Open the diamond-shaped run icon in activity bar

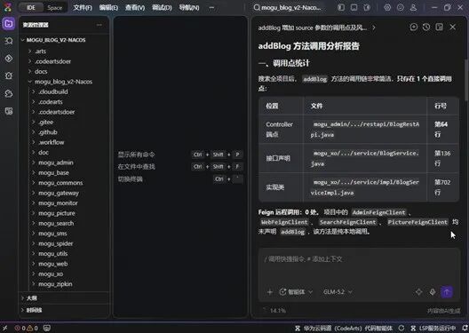9,59
